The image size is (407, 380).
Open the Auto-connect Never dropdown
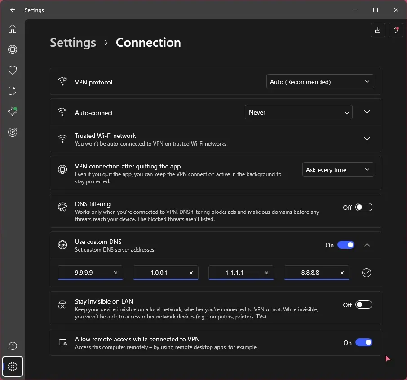click(298, 112)
